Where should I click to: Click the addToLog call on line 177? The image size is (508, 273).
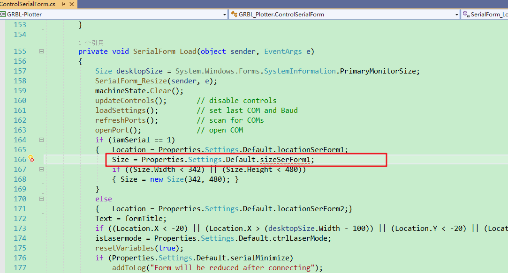129,268
